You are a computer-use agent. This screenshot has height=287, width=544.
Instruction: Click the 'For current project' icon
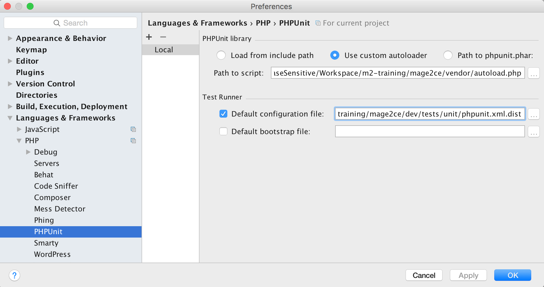[318, 23]
